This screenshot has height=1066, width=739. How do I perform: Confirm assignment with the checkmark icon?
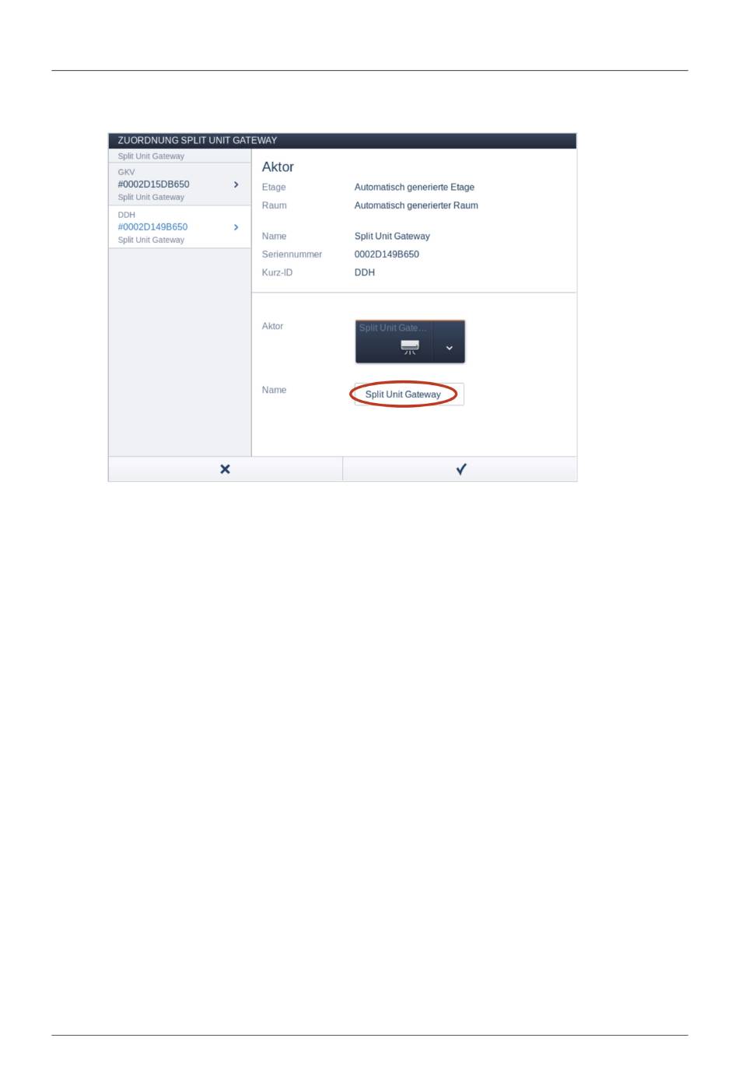[461, 469]
